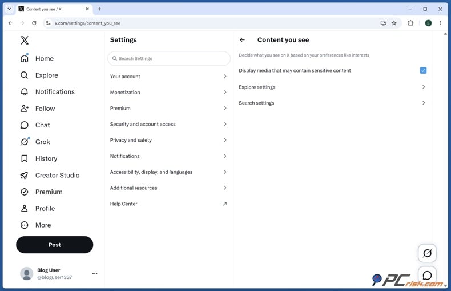Reload the page with the refresh icon
Screen dimensions: 451x291
click(34, 23)
